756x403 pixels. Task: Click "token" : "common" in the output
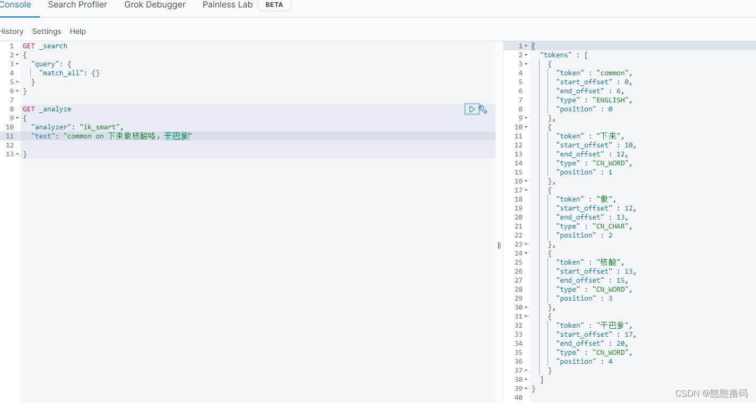click(594, 73)
